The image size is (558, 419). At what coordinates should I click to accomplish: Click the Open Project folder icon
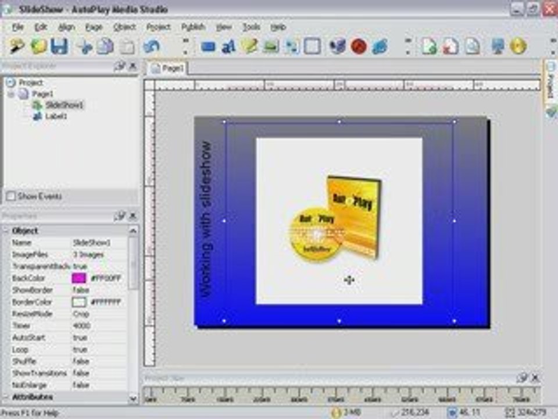[38, 47]
